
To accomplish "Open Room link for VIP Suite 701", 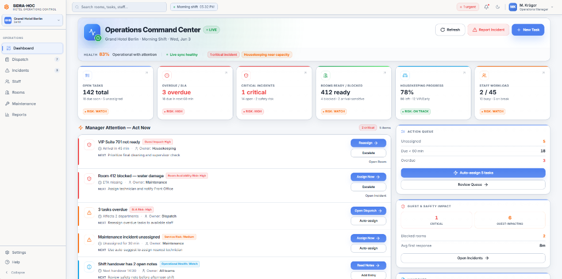I will [378, 162].
